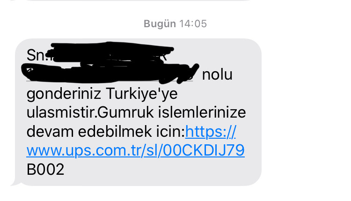
Task: Tap the word Turkiye'ye
Action: tap(142, 93)
